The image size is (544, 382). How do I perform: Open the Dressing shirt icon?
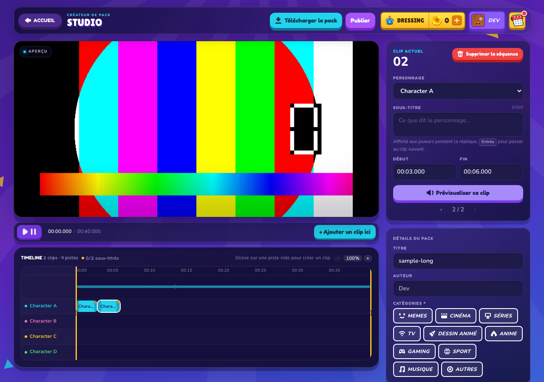(x=389, y=20)
